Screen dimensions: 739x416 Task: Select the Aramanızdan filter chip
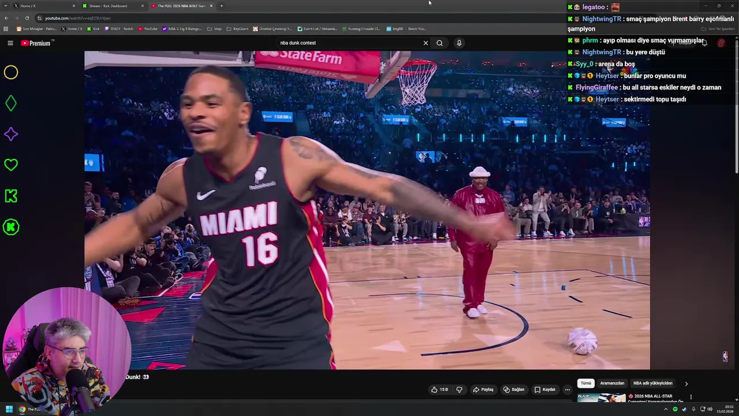(x=612, y=383)
